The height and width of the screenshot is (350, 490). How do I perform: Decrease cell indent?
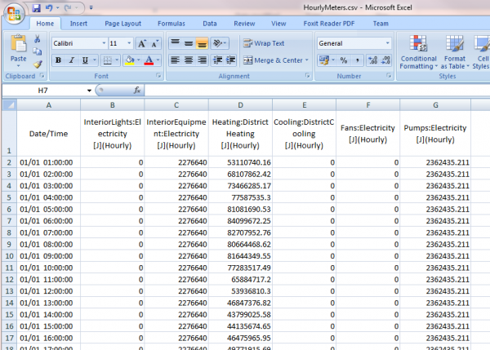point(217,60)
